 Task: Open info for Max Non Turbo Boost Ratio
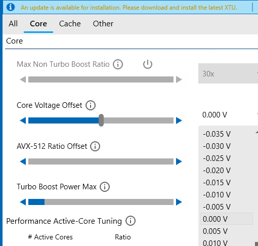(x=118, y=64)
